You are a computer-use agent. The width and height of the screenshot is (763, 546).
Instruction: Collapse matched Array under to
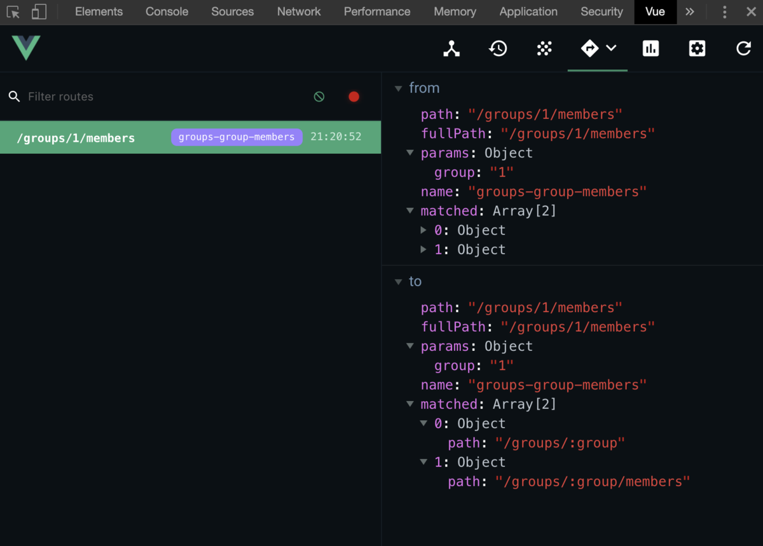click(x=411, y=404)
